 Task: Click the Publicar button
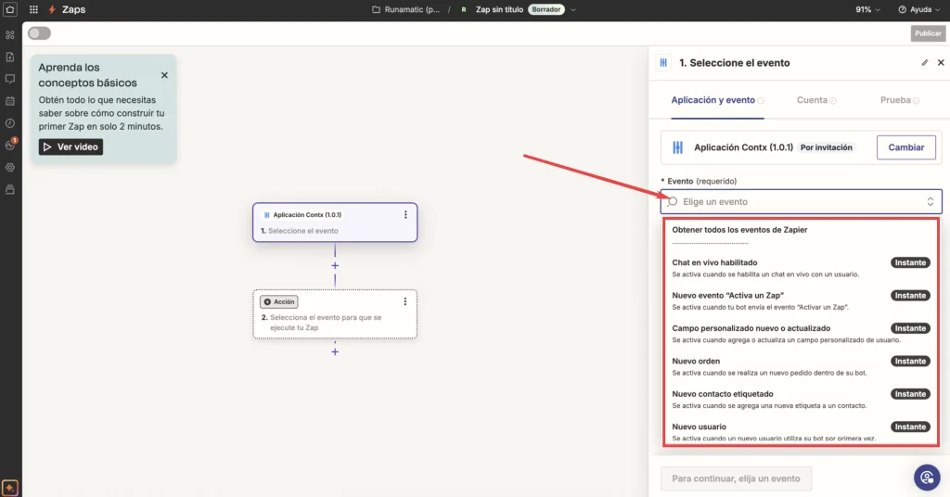point(928,33)
